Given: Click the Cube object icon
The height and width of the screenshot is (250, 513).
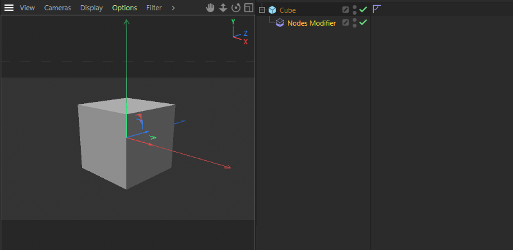Looking at the screenshot, I should (x=272, y=10).
